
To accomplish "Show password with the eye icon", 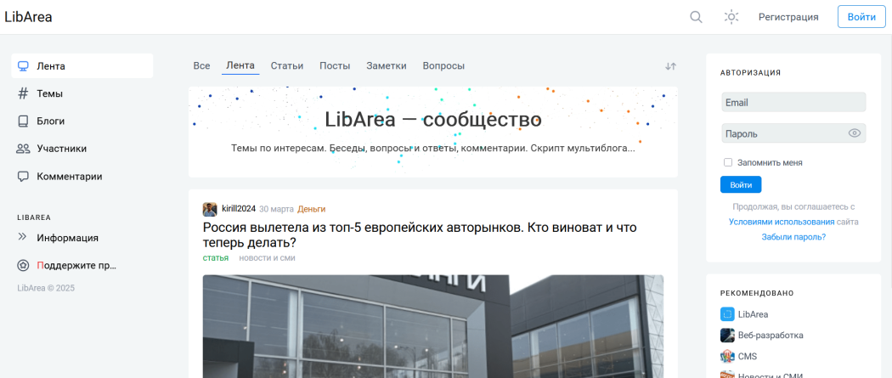I will [855, 133].
